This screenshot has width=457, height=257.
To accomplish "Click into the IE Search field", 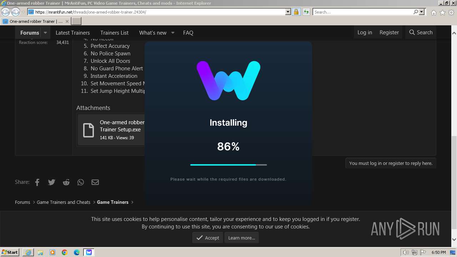I will click(362, 12).
